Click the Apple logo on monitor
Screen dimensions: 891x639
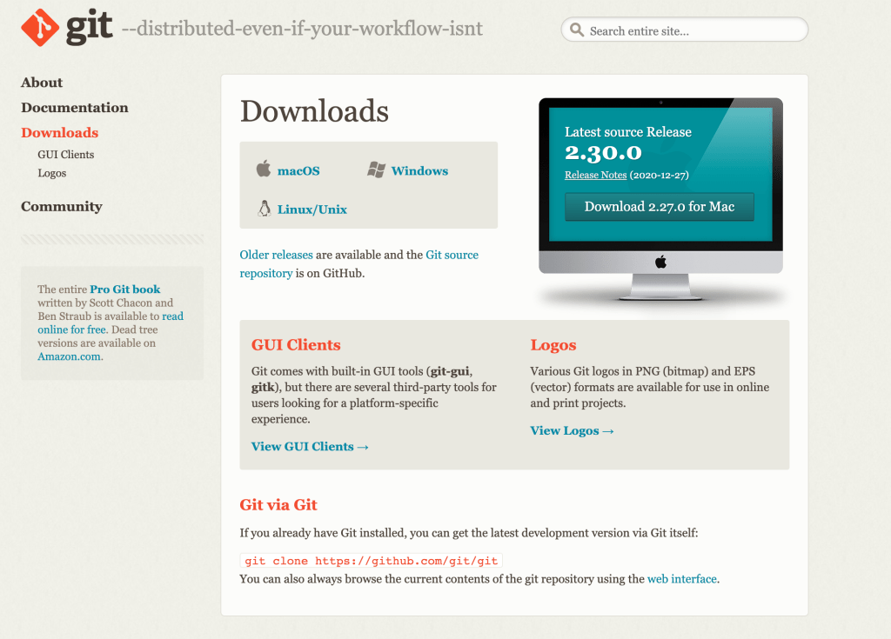pyautogui.click(x=660, y=262)
